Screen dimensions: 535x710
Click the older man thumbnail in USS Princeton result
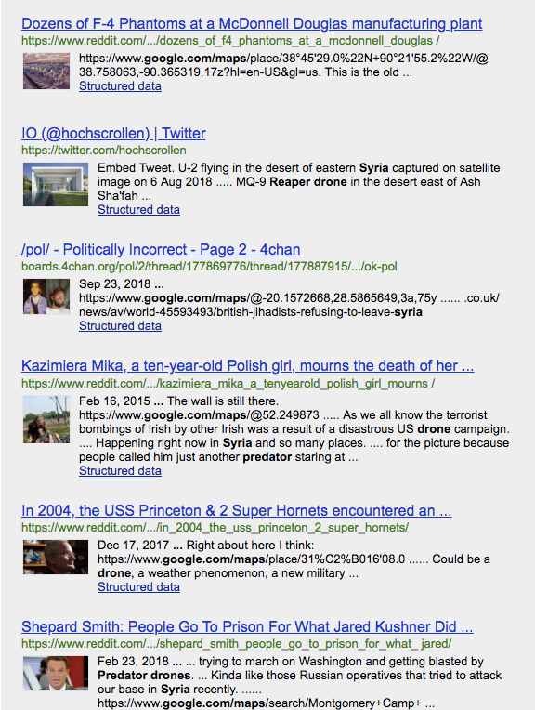tap(56, 557)
